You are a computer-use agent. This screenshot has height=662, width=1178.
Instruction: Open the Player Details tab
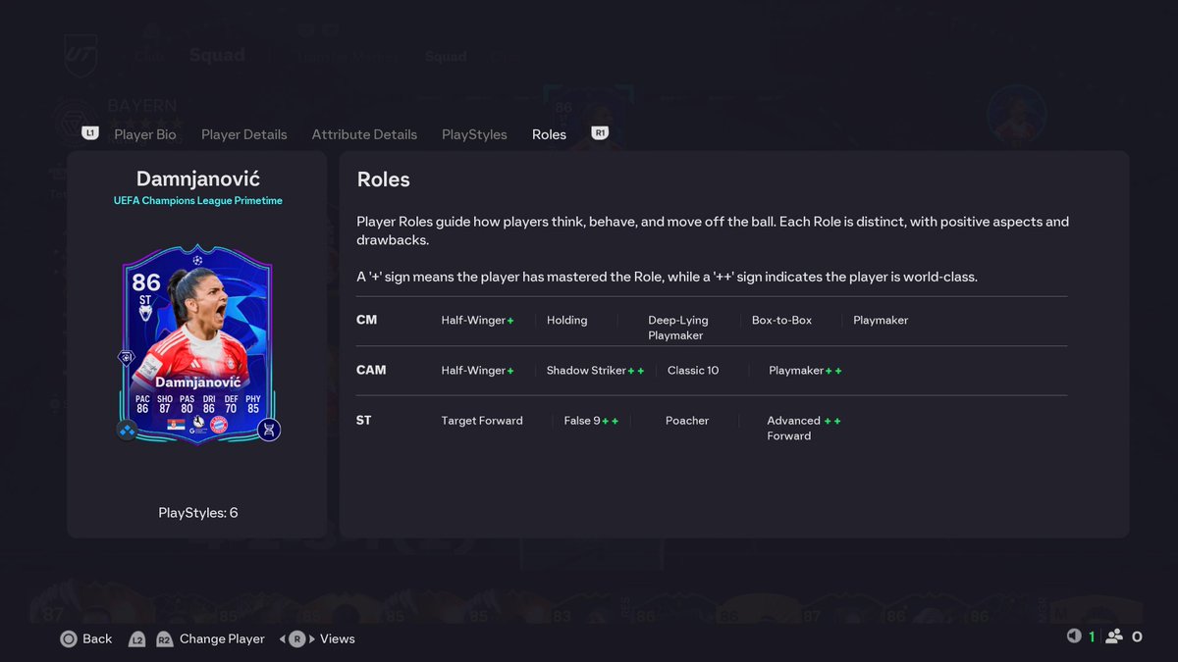[x=244, y=134]
